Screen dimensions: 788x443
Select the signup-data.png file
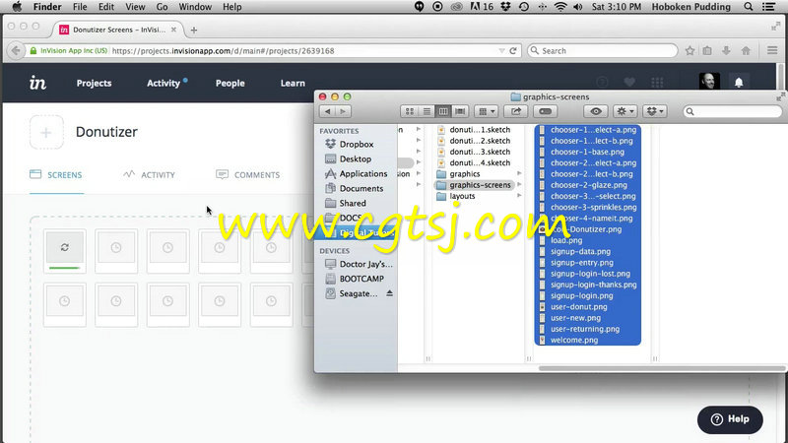[x=580, y=252]
